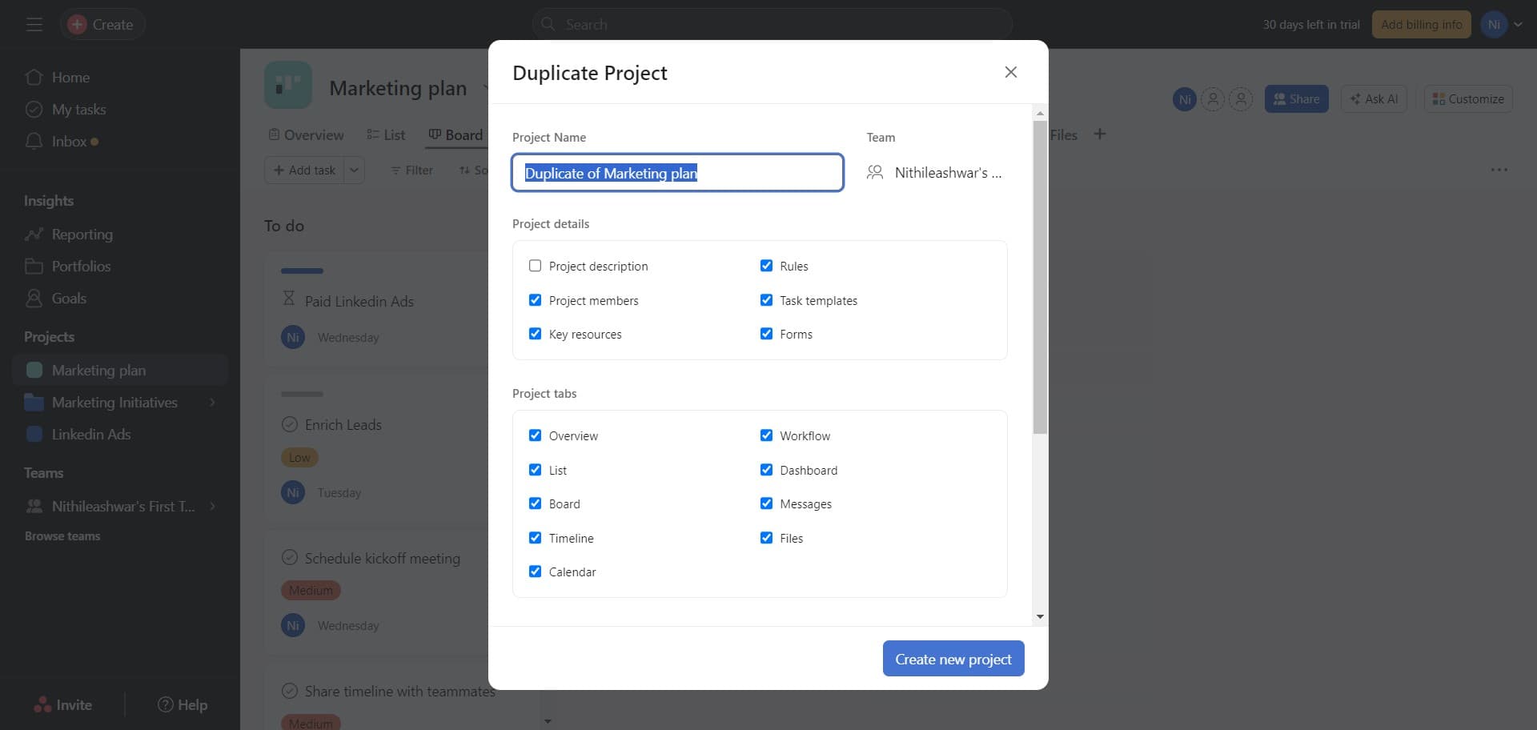Viewport: 1537px width, 730px height.
Task: Click inside the Project Name field
Action: [x=677, y=172]
